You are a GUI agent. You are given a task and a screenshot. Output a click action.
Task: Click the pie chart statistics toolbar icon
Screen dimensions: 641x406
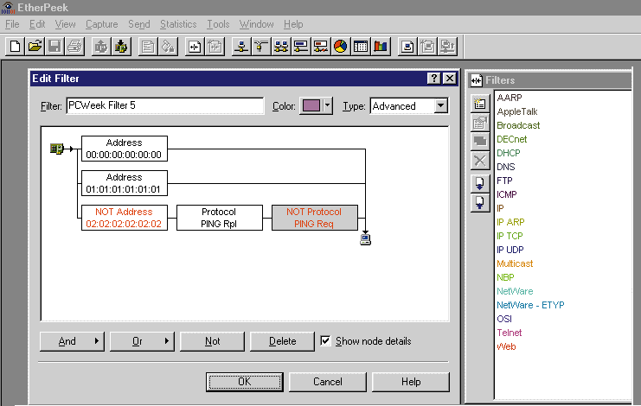pos(340,46)
